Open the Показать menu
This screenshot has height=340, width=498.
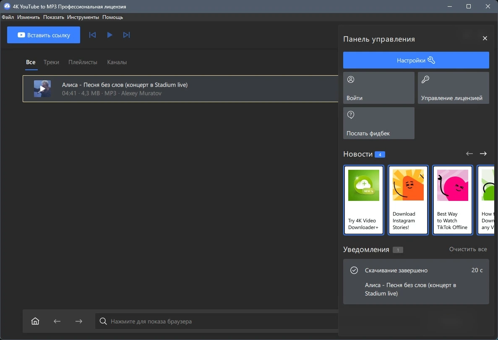(54, 17)
